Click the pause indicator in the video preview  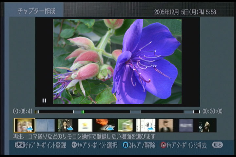(44, 101)
